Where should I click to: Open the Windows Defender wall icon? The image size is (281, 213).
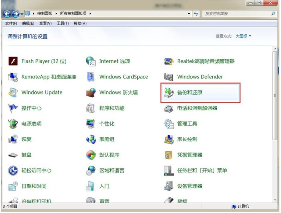point(168,77)
